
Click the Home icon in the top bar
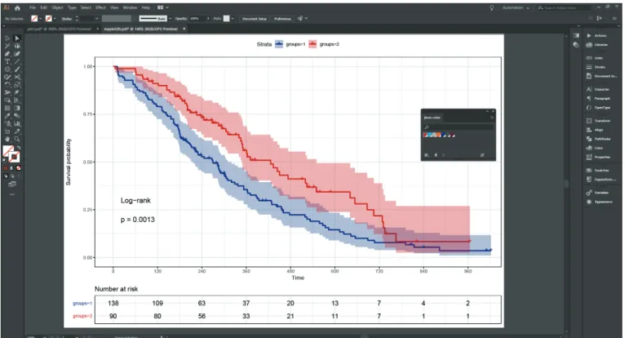[17, 7]
